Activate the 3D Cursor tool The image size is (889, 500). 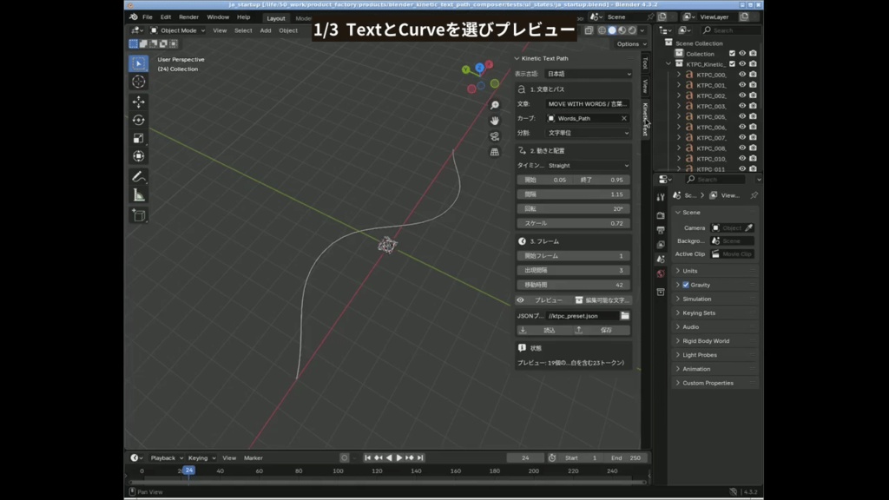139,82
